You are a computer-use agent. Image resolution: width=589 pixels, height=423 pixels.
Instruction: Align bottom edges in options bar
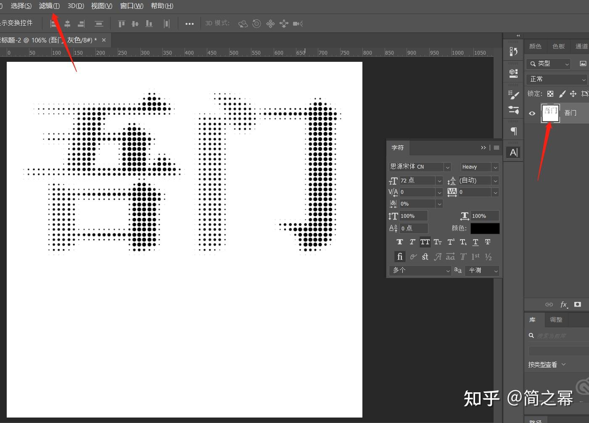point(149,24)
